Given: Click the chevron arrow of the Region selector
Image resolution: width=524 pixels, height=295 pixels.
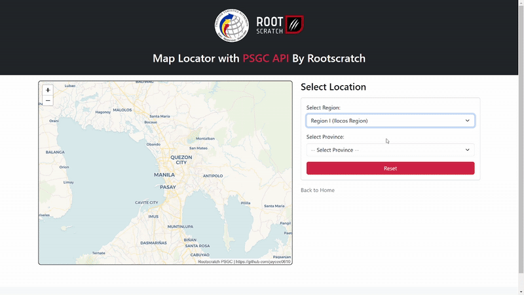Looking at the screenshot, I should tap(467, 121).
